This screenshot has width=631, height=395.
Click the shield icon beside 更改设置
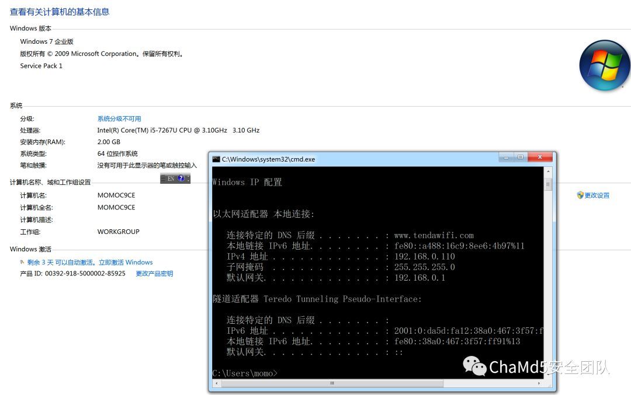(580, 195)
